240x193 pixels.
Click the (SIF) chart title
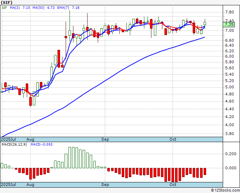(6, 2)
